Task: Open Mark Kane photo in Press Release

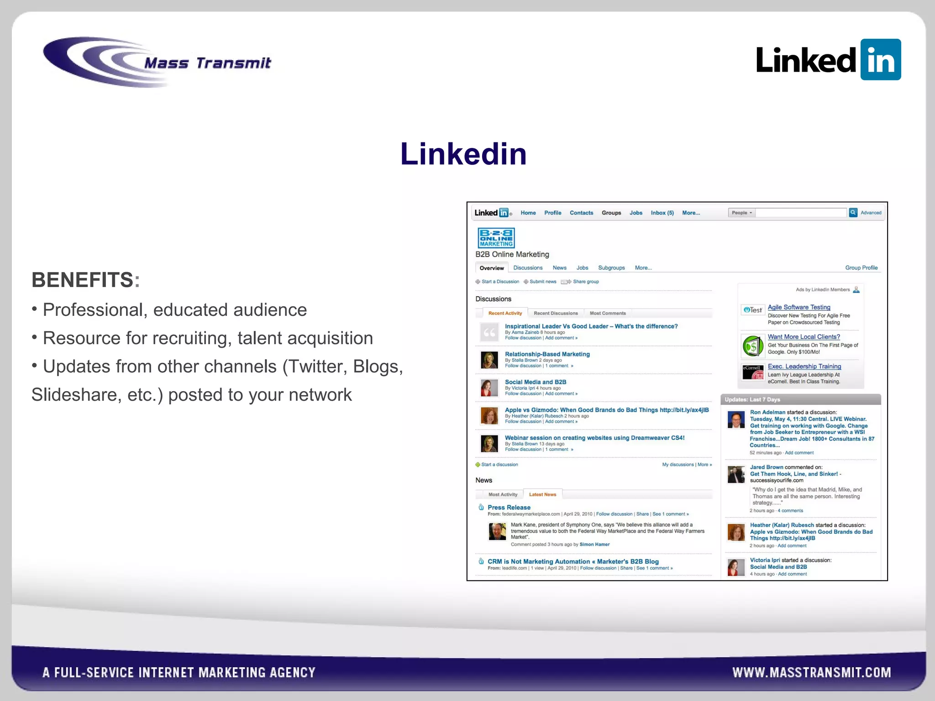Action: click(x=497, y=532)
